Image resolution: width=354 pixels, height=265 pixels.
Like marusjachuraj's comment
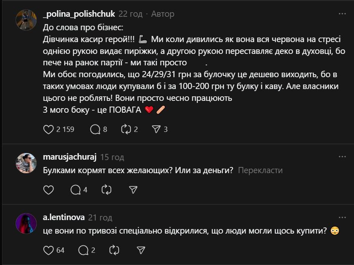pyautogui.click(x=49, y=190)
